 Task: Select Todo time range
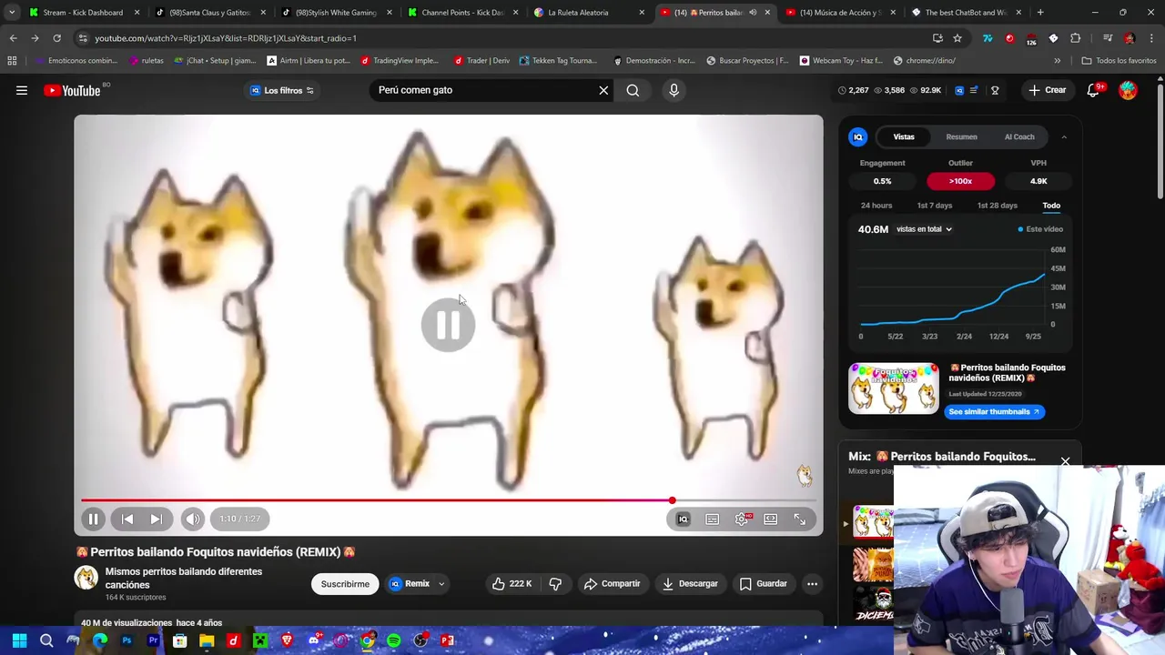coord(1051,206)
